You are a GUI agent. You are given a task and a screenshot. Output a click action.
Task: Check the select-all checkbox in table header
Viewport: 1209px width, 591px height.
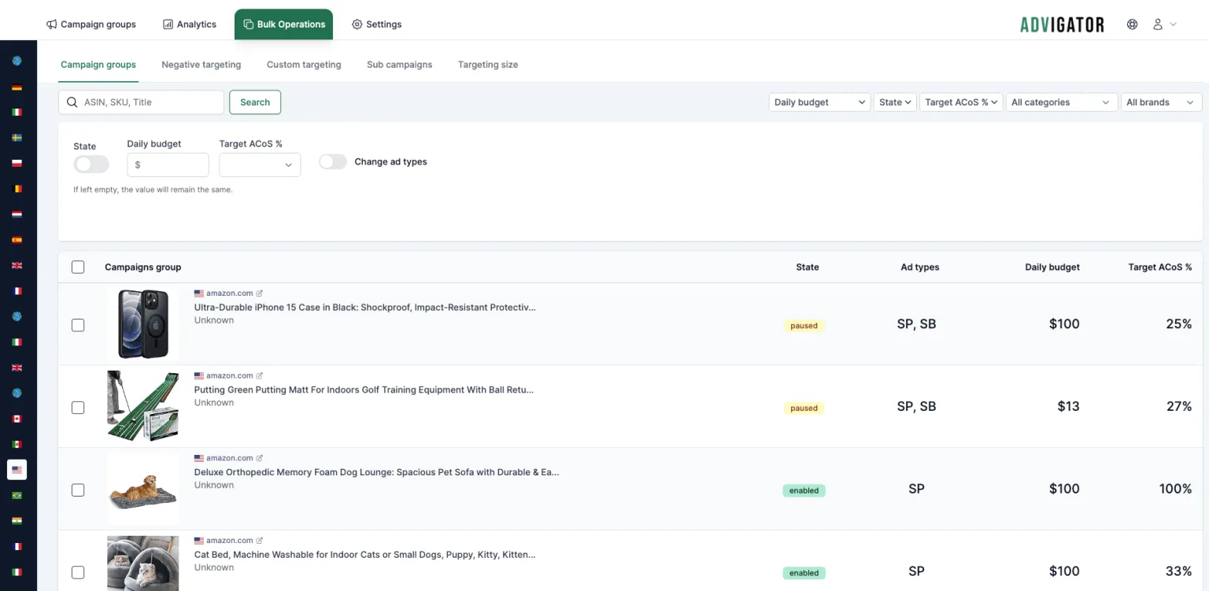point(78,267)
